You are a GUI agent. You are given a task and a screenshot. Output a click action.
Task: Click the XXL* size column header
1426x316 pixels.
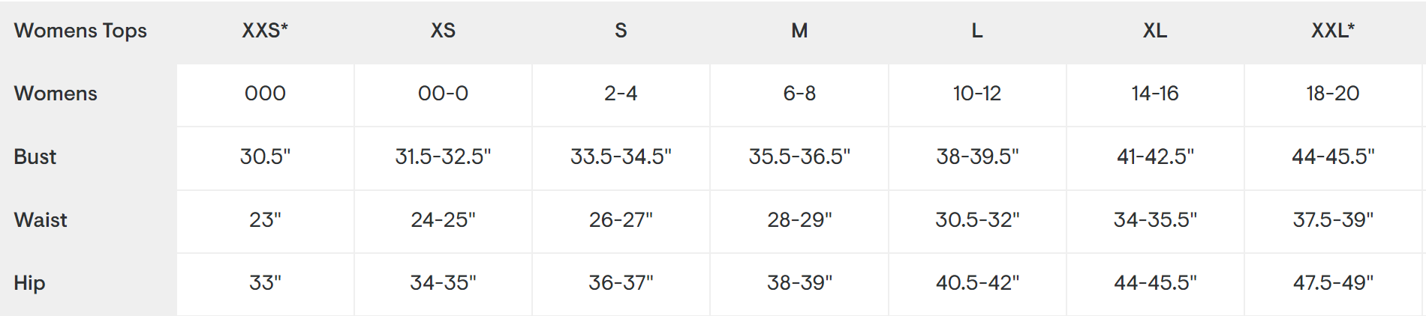(1333, 31)
